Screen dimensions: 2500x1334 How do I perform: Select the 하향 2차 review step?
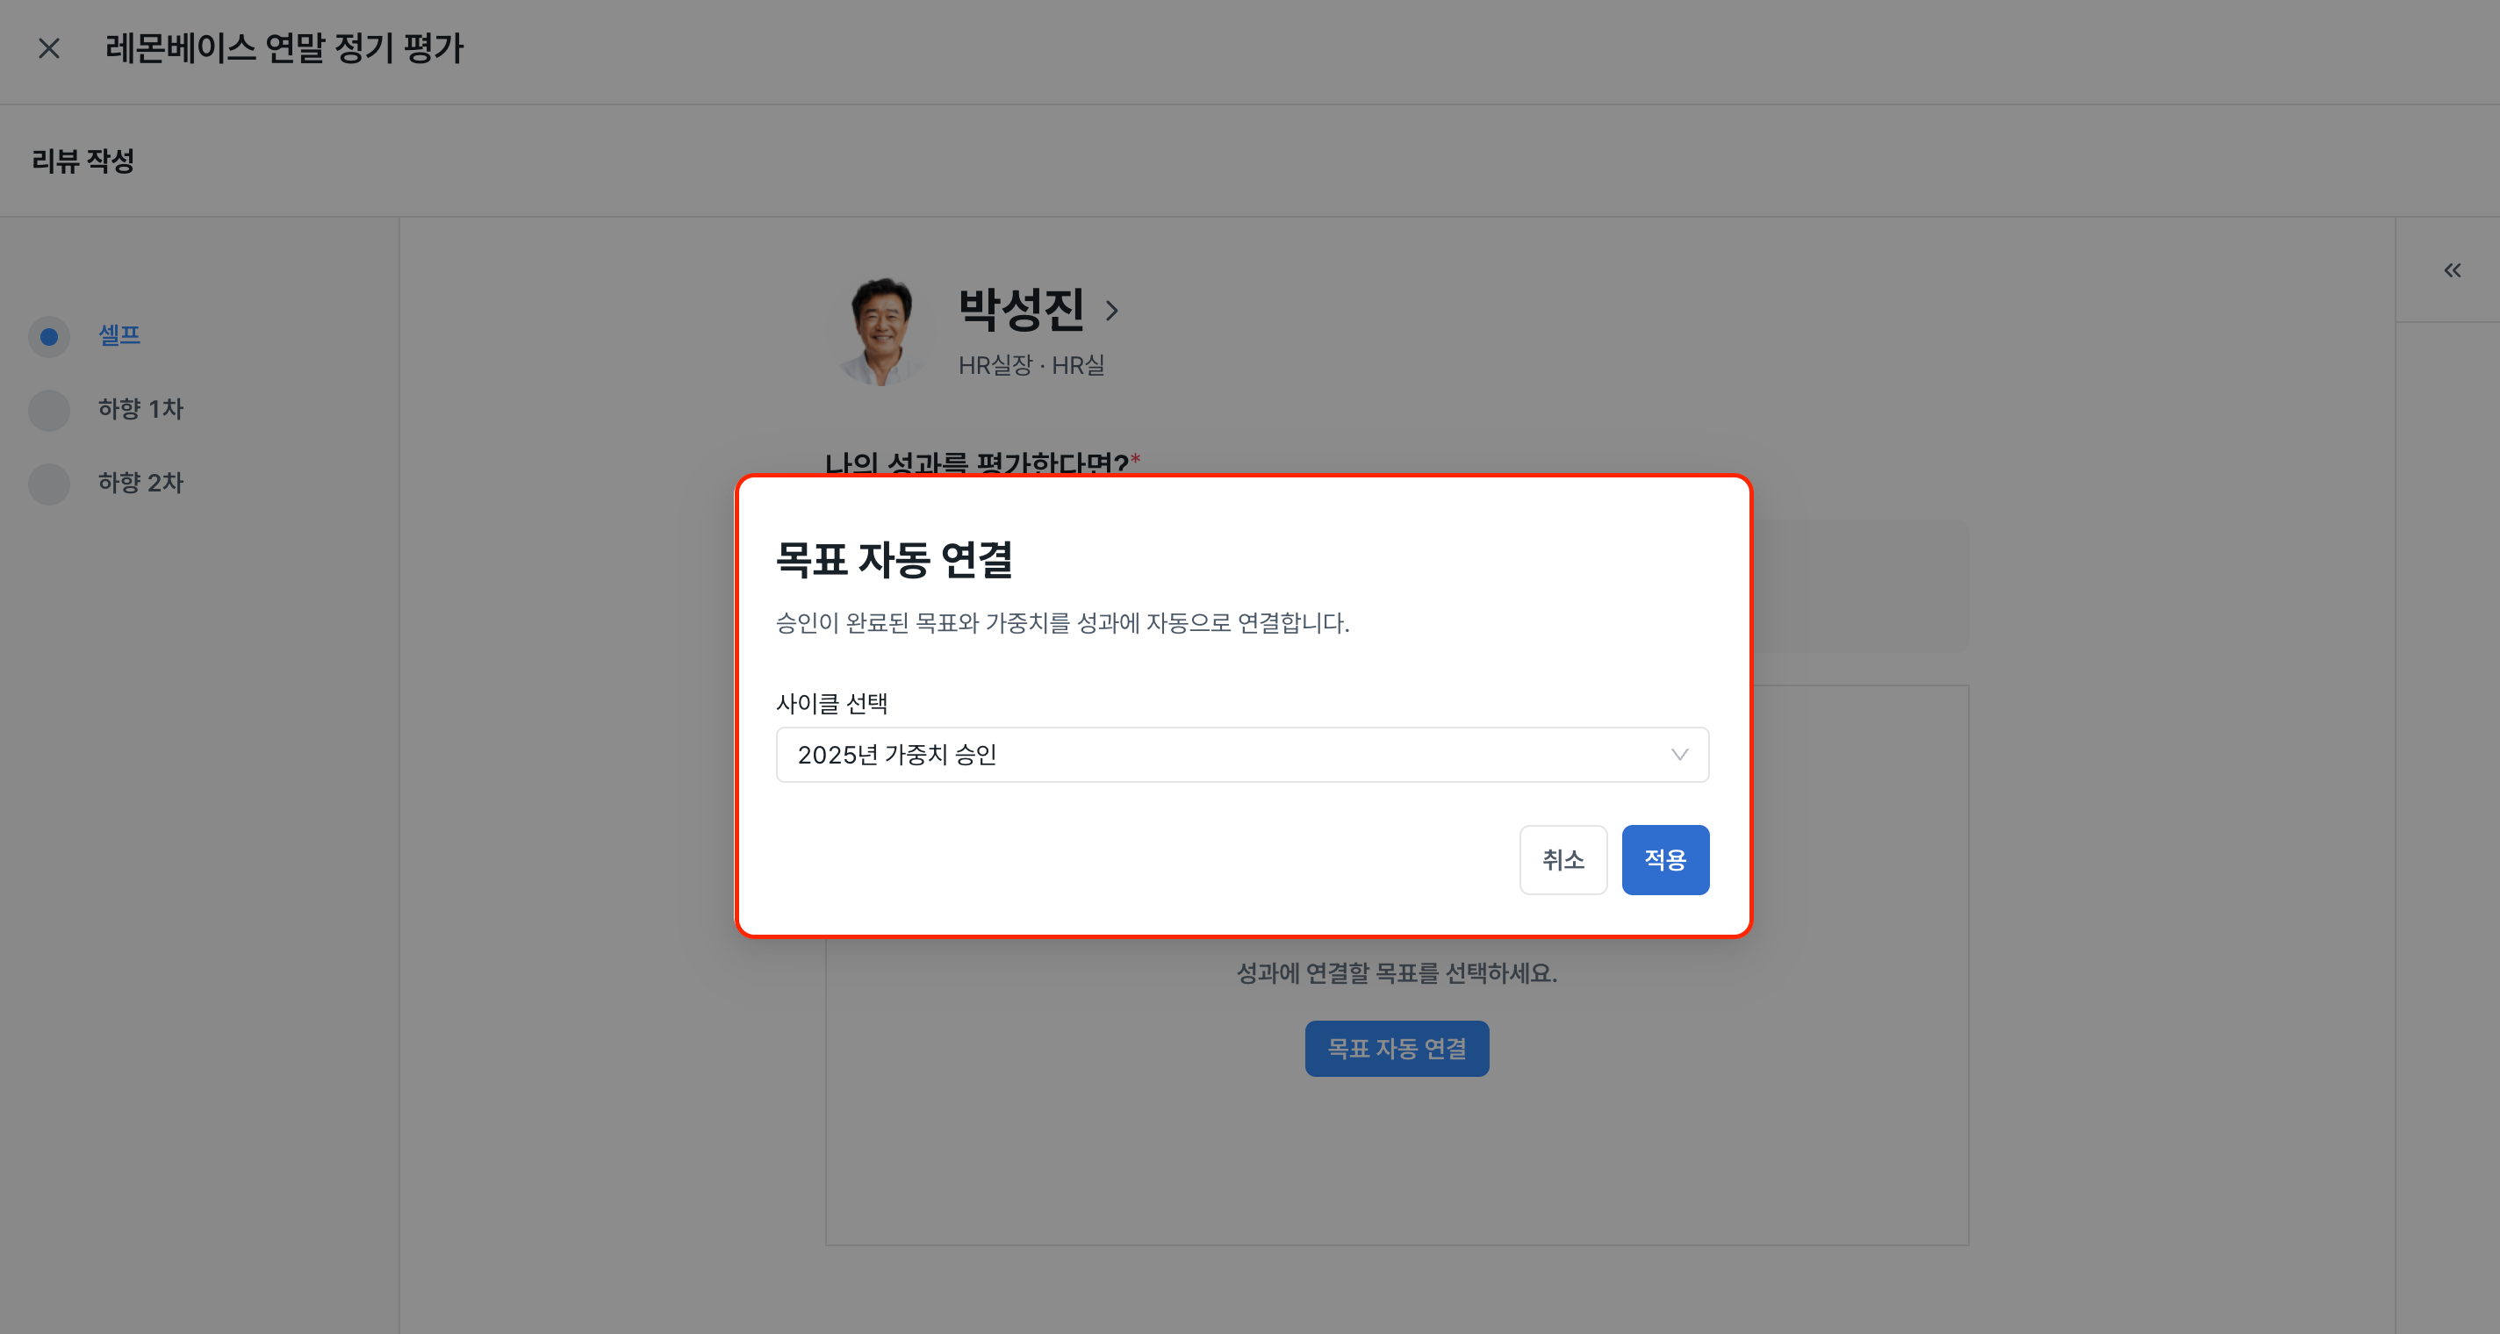click(x=140, y=484)
